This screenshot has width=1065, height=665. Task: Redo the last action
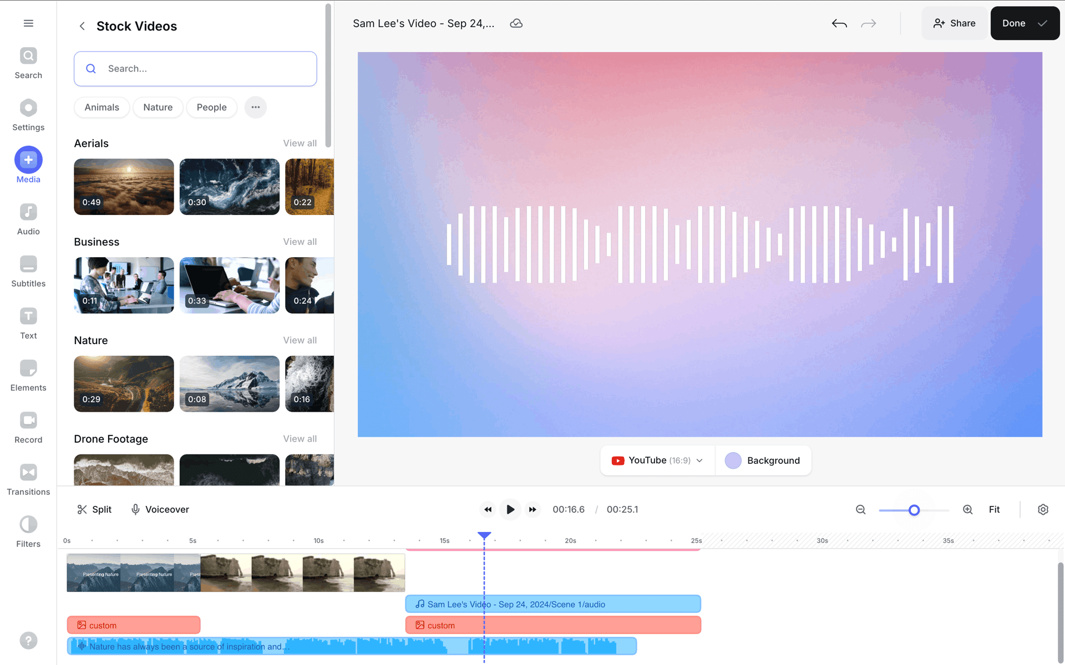click(x=869, y=23)
